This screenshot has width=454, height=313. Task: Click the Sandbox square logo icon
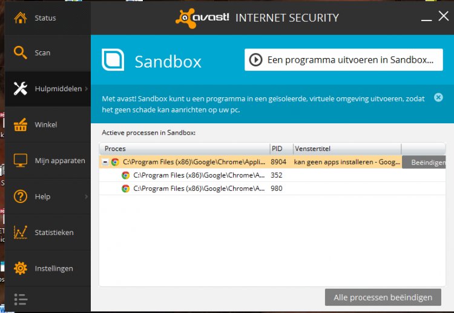coord(113,60)
